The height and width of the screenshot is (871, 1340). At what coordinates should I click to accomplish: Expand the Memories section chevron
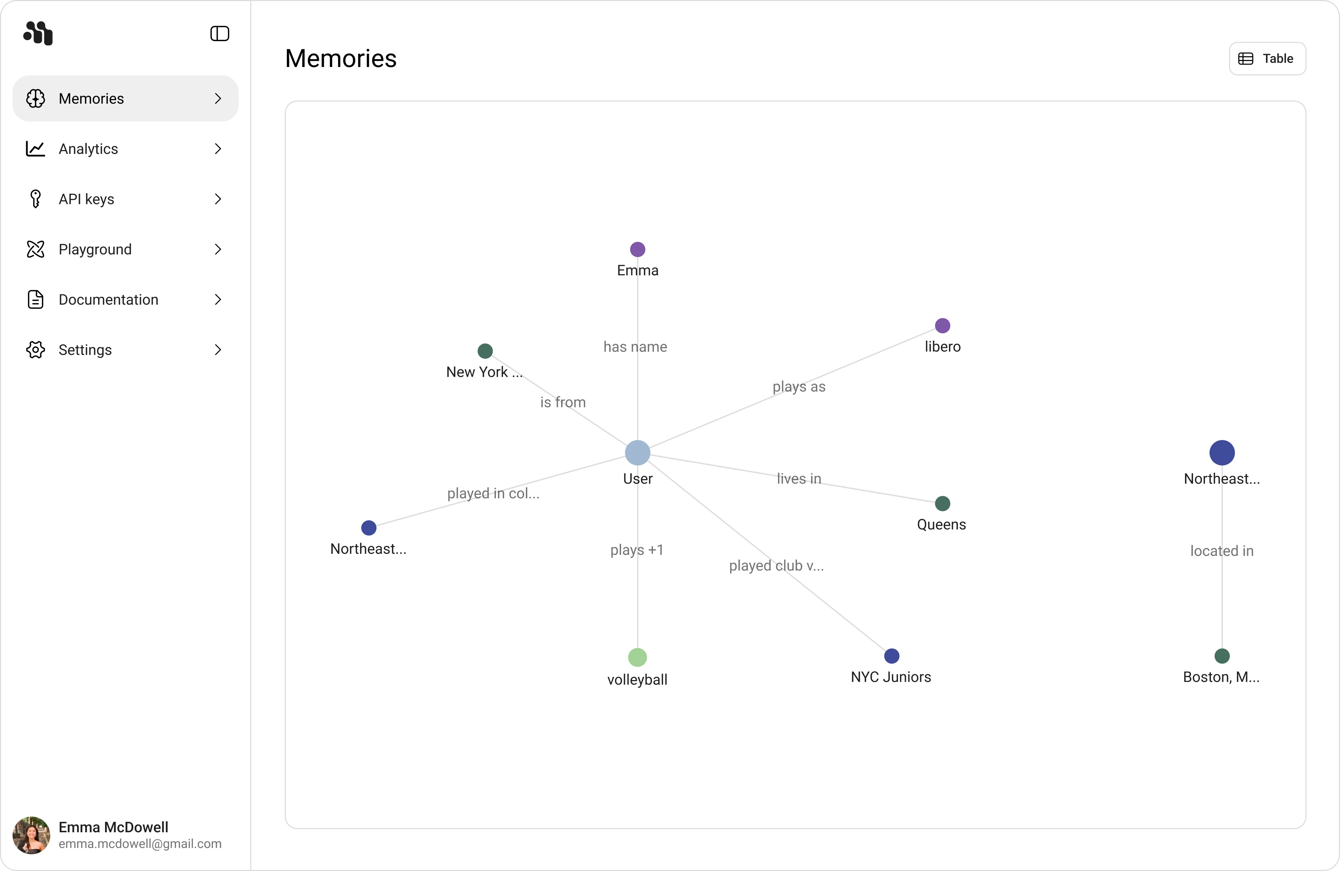(x=218, y=98)
